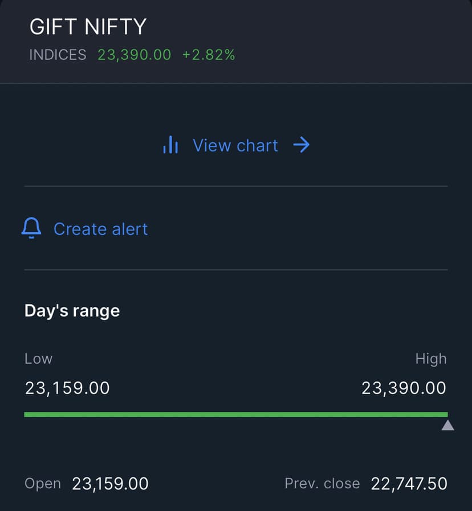This screenshot has height=511, width=472.
Task: Click the green day's range bar
Action: pos(235,414)
